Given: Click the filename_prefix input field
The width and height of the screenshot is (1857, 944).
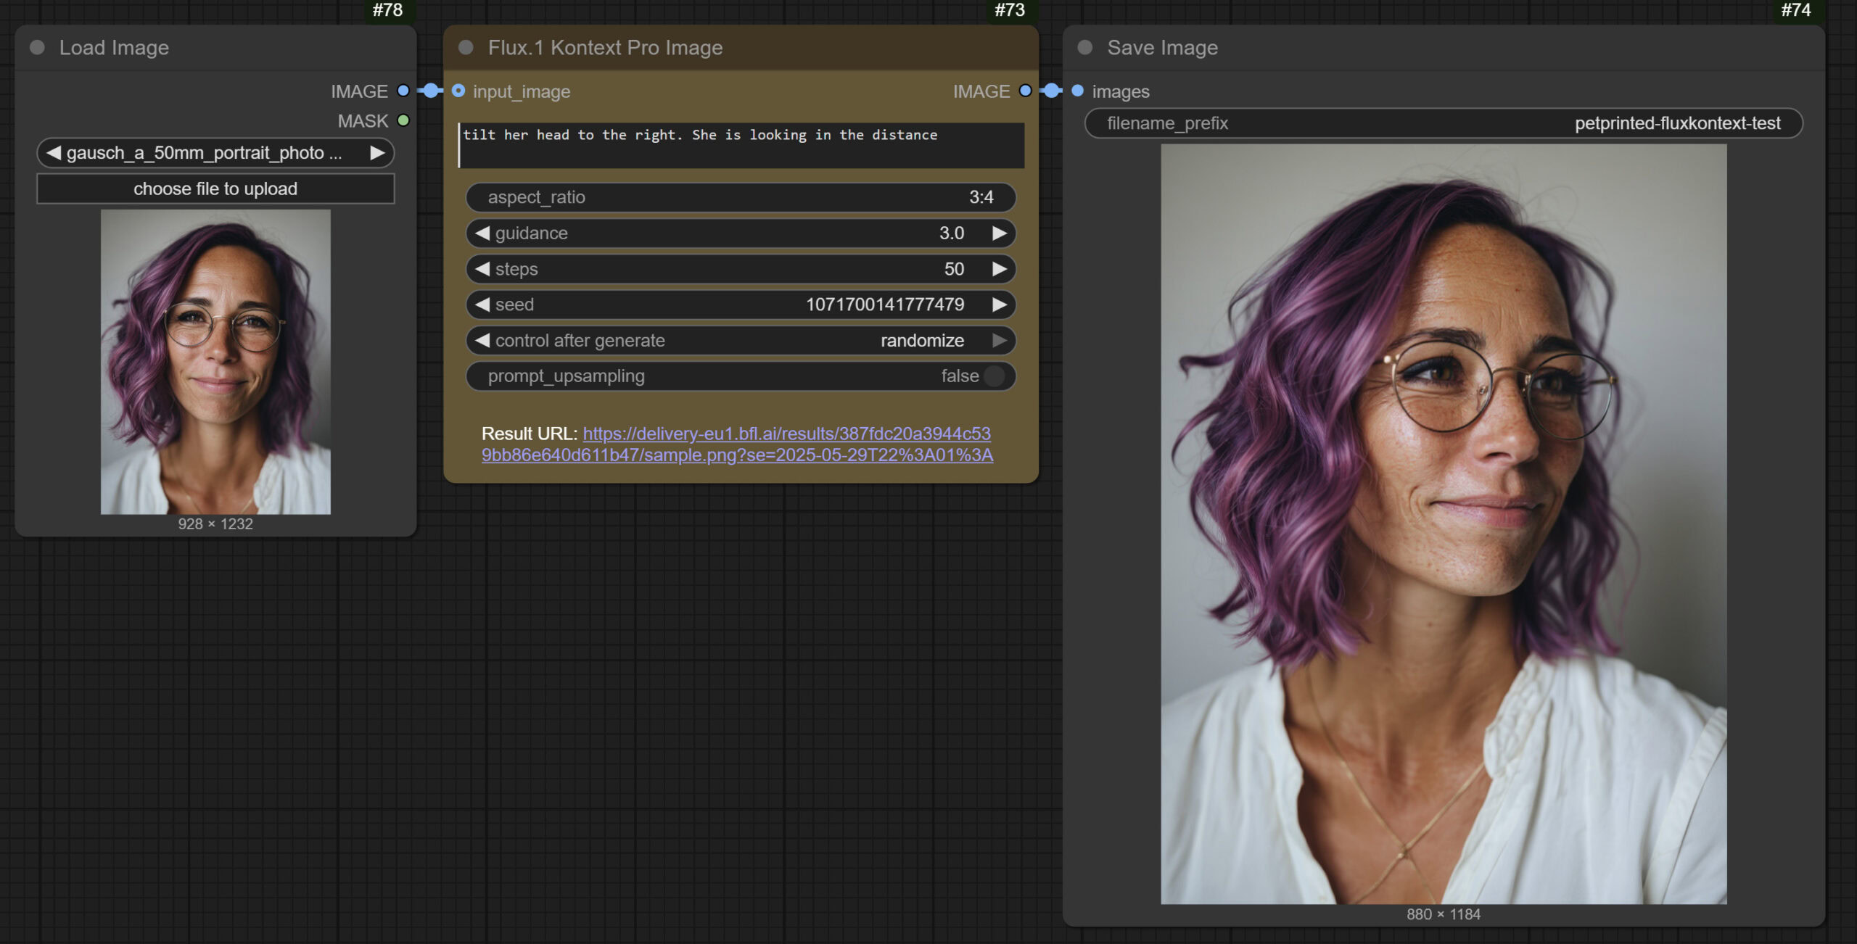Looking at the screenshot, I should coord(1442,123).
